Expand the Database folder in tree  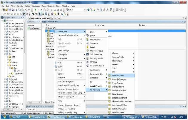point(4,51)
